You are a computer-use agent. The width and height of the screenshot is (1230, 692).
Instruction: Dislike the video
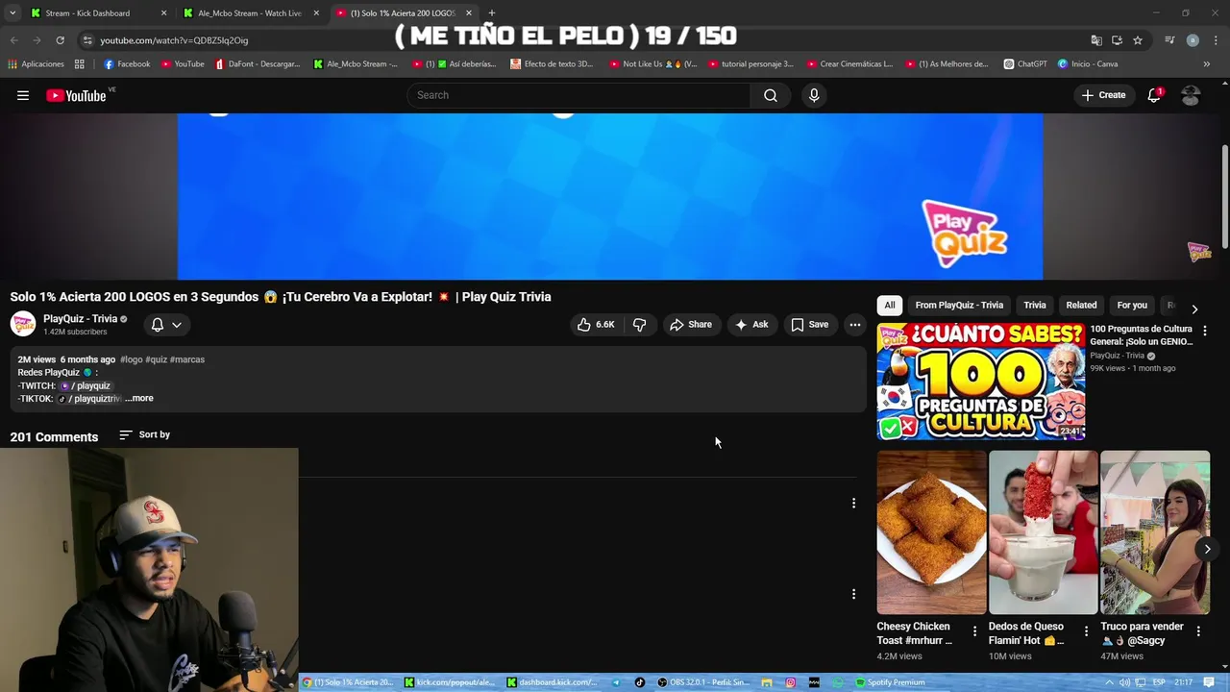(640, 325)
